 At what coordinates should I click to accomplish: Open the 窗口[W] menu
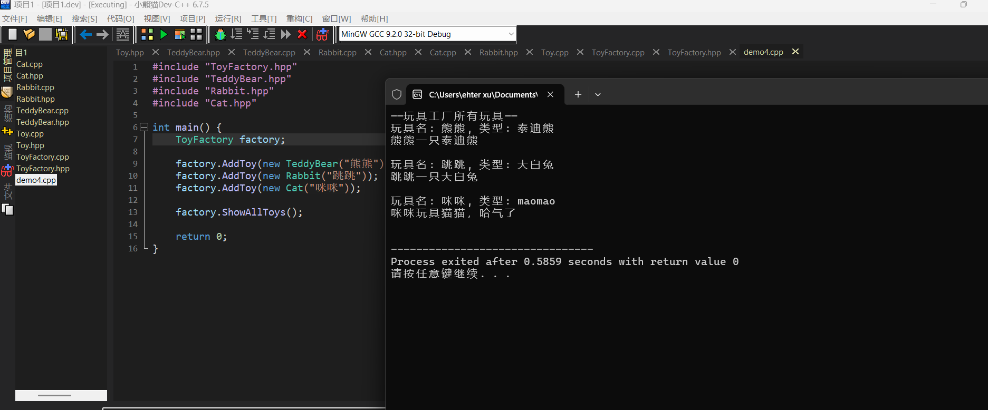coord(337,19)
